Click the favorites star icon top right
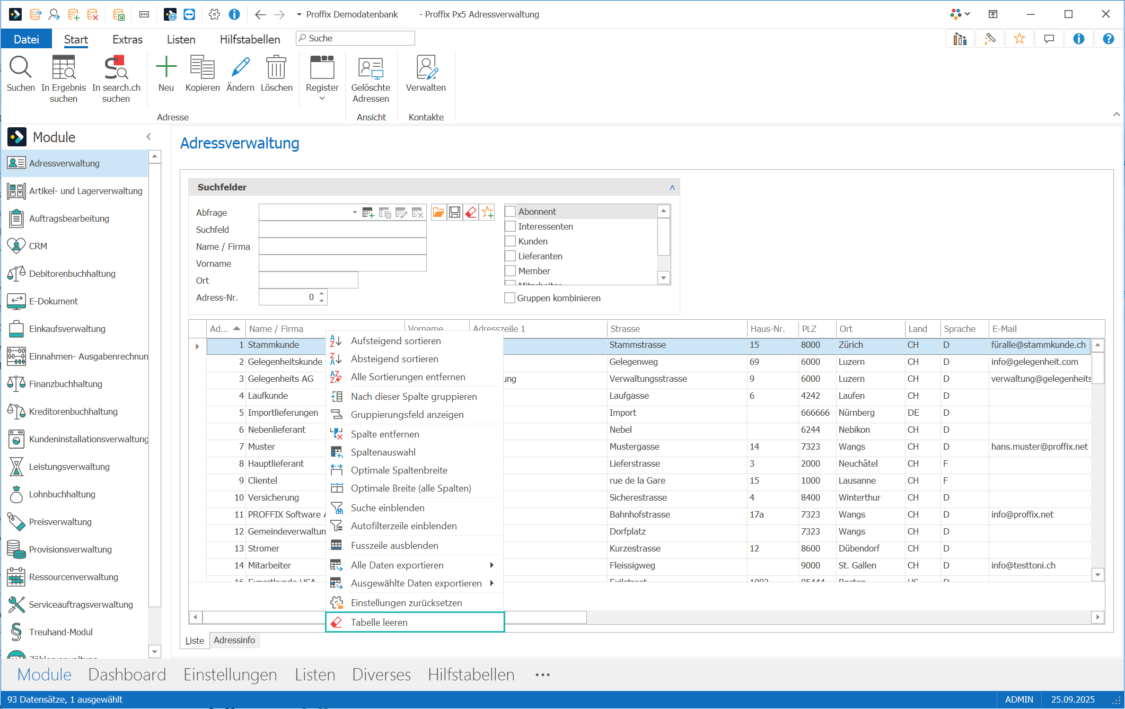This screenshot has width=1125, height=709. [x=1019, y=39]
